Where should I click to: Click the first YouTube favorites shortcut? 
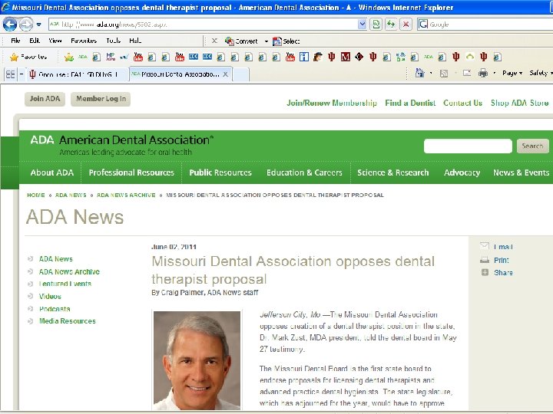coord(138,57)
